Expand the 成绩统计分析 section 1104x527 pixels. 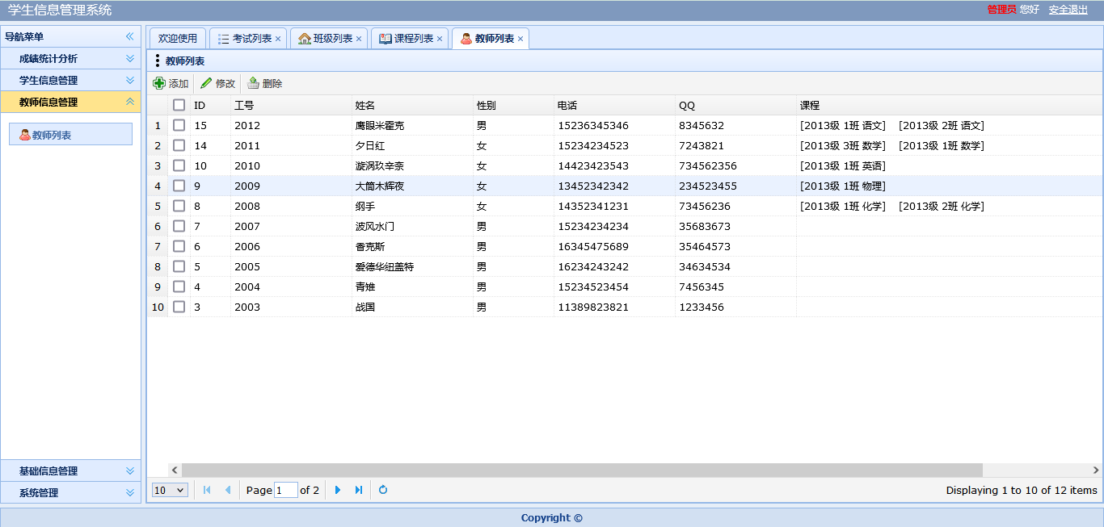pyautogui.click(x=129, y=58)
